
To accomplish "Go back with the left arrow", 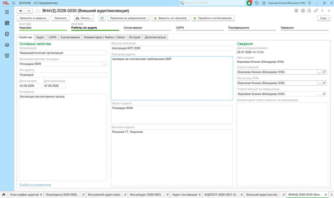I will pyautogui.click(x=21, y=11).
